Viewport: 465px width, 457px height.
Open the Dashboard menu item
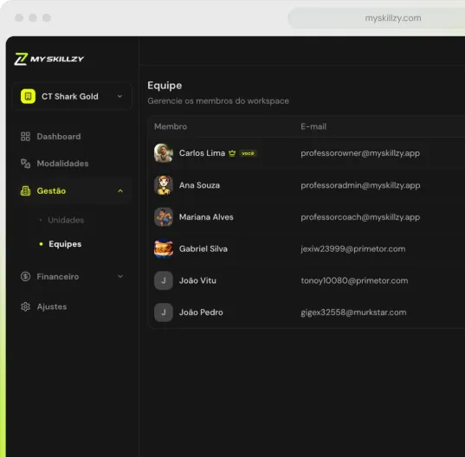[x=59, y=137]
